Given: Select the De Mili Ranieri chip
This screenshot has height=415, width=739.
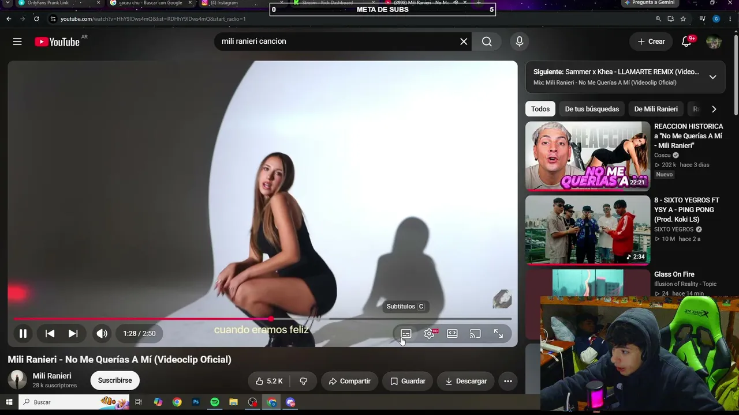Looking at the screenshot, I should pos(656,109).
